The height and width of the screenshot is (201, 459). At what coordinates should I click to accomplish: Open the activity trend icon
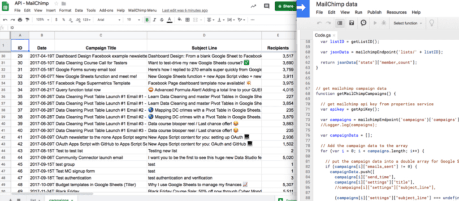pyautogui.click(x=253, y=6)
